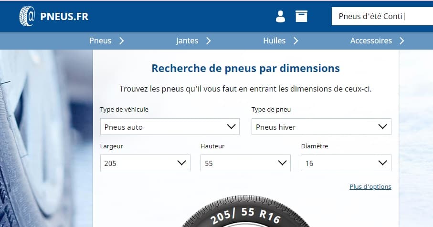Viewport: 433px width, 227px height.
Task: Open the Pneus menu
Action: [x=100, y=41]
